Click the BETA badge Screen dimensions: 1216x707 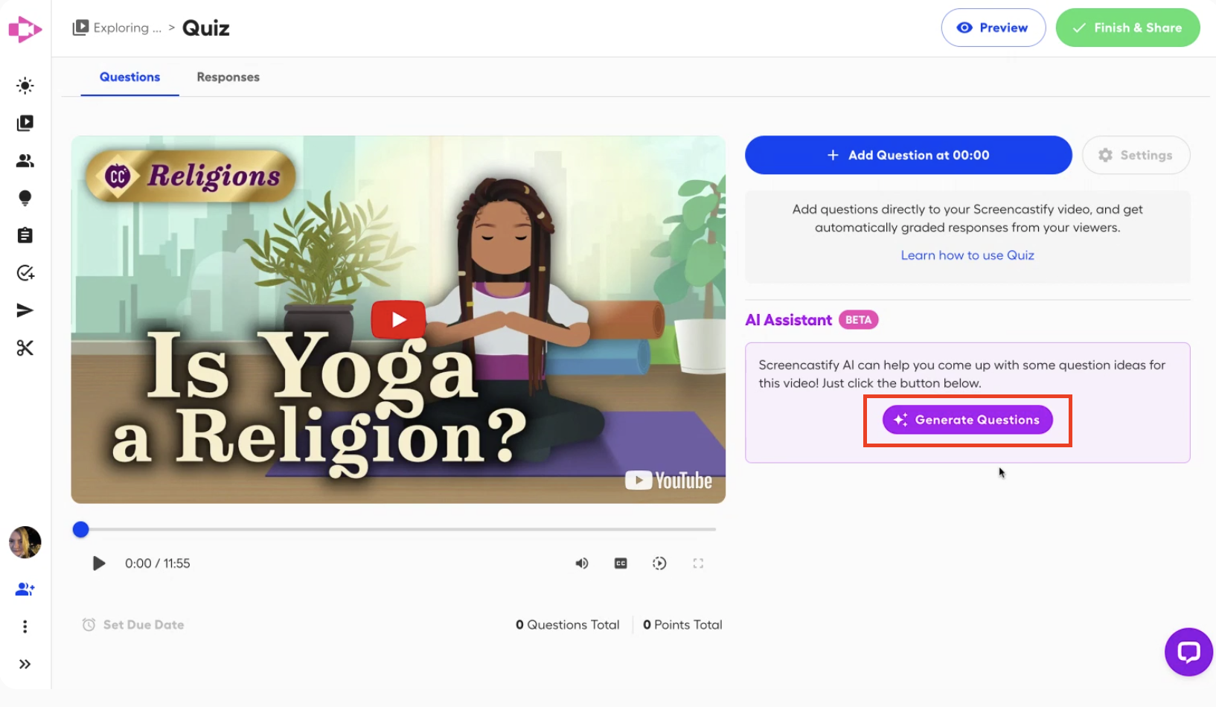click(x=858, y=320)
